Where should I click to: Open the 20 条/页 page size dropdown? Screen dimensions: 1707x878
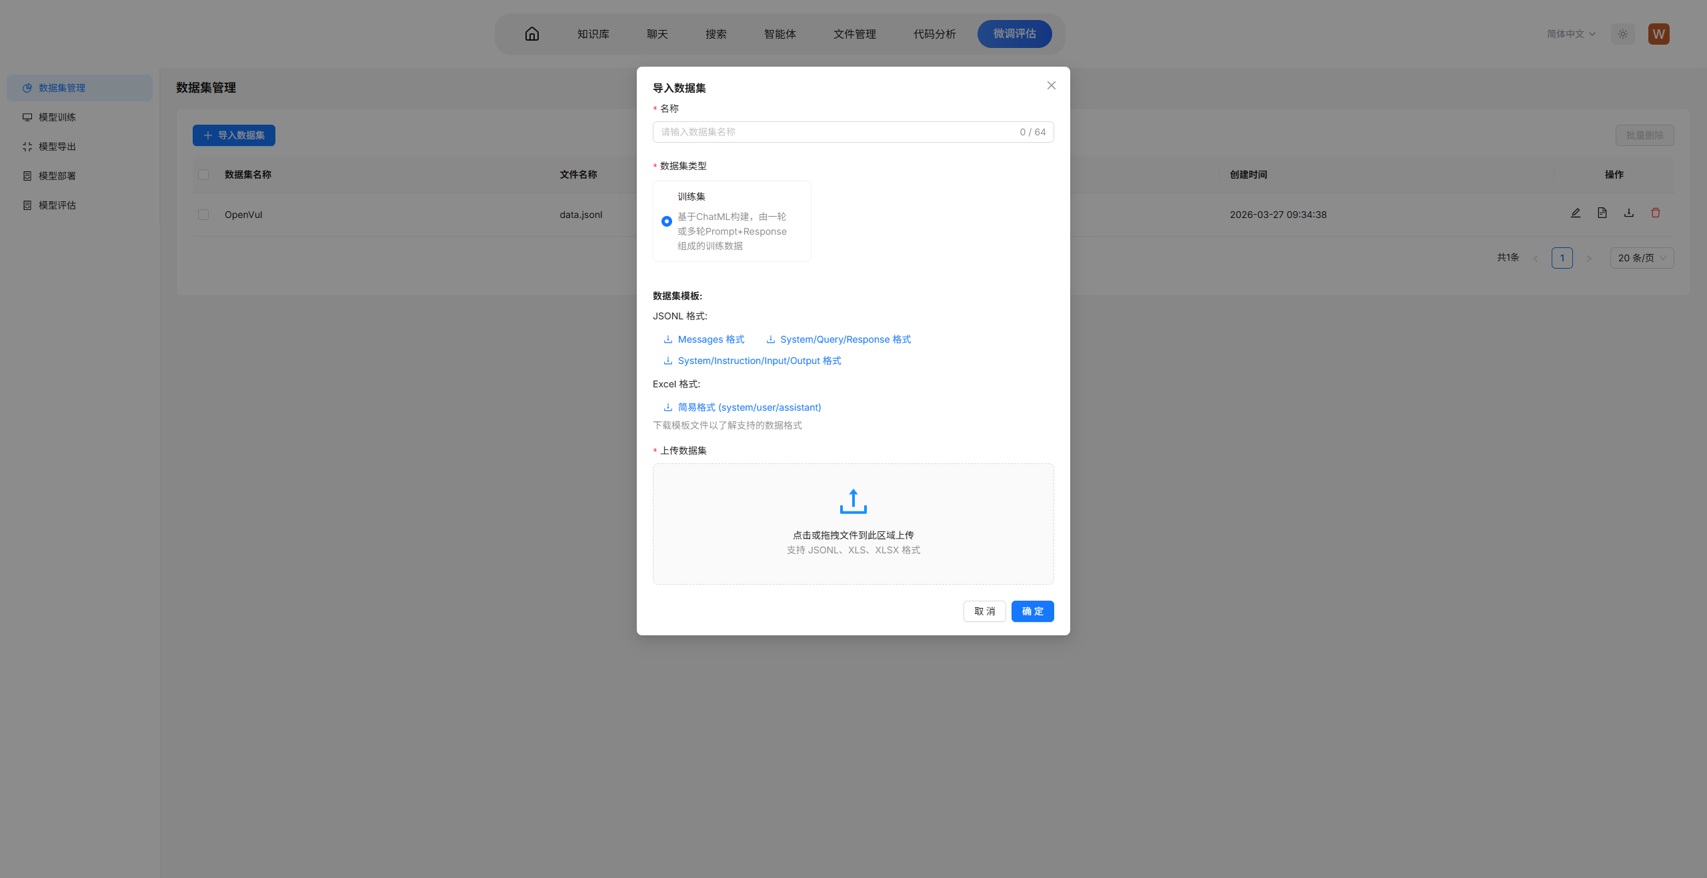tap(1641, 258)
